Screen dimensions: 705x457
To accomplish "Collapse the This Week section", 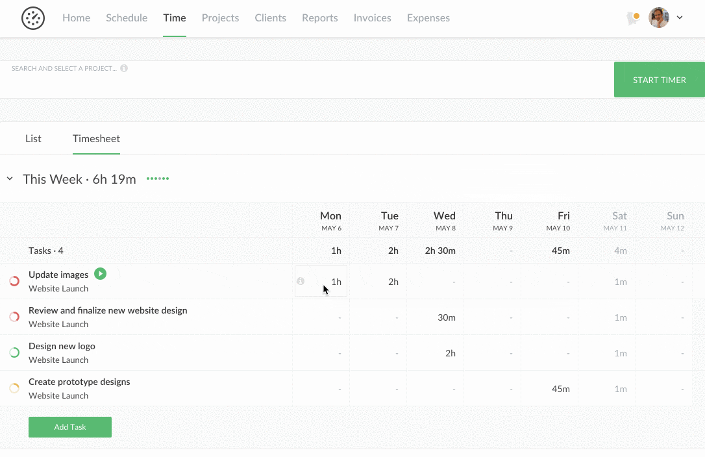I will 10,179.
